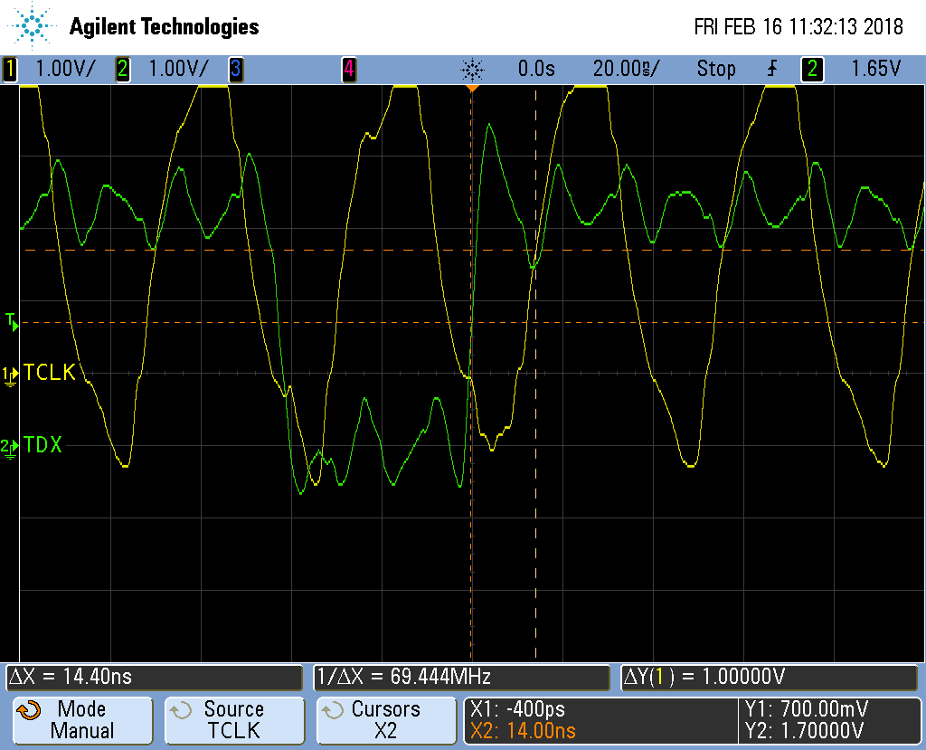Screen dimensions: 926x750
Task: Click the 1.65V trigger level readout
Action: [875, 69]
